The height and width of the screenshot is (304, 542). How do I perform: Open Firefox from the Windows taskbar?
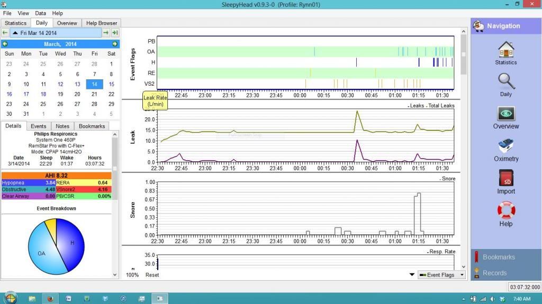50,298
